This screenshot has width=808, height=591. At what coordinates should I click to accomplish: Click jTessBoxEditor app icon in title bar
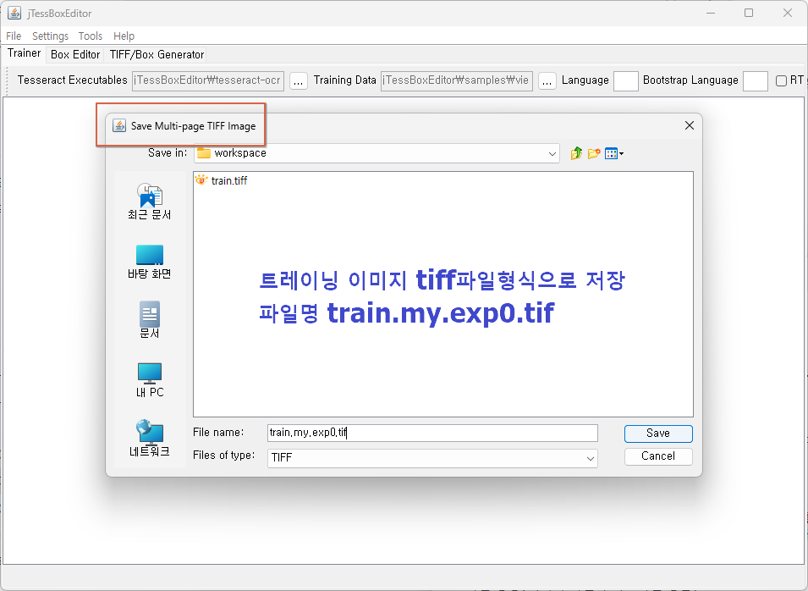click(14, 13)
